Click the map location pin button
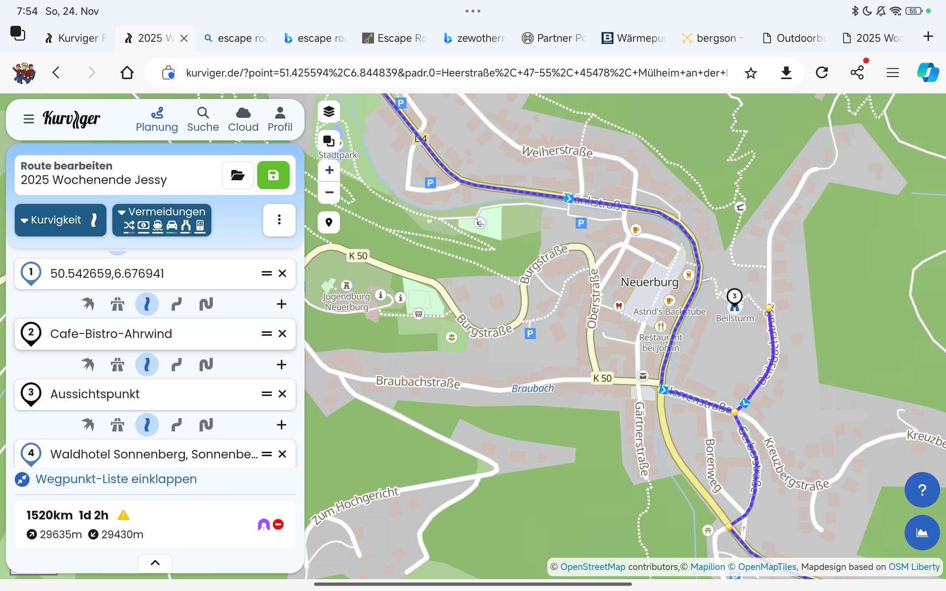Image resolution: width=946 pixels, height=591 pixels. (x=329, y=222)
